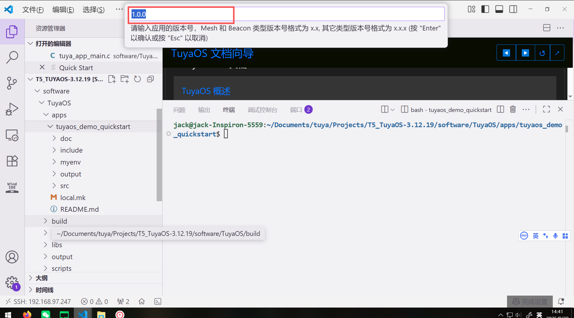
Task: Click New File icon in explorer header
Action: tap(112, 79)
